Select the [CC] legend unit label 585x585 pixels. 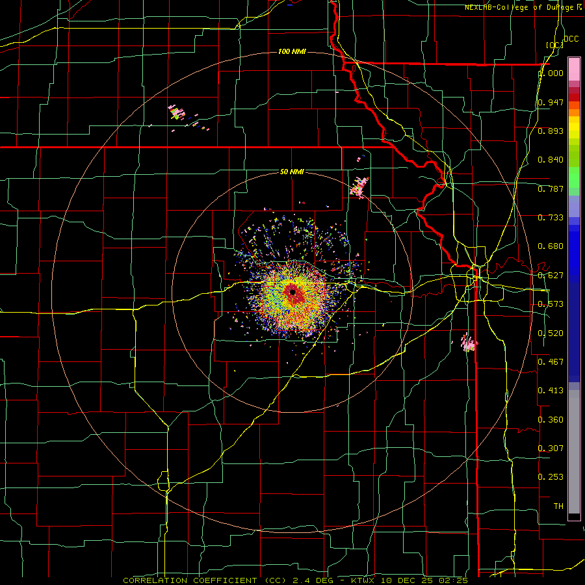click(x=554, y=45)
